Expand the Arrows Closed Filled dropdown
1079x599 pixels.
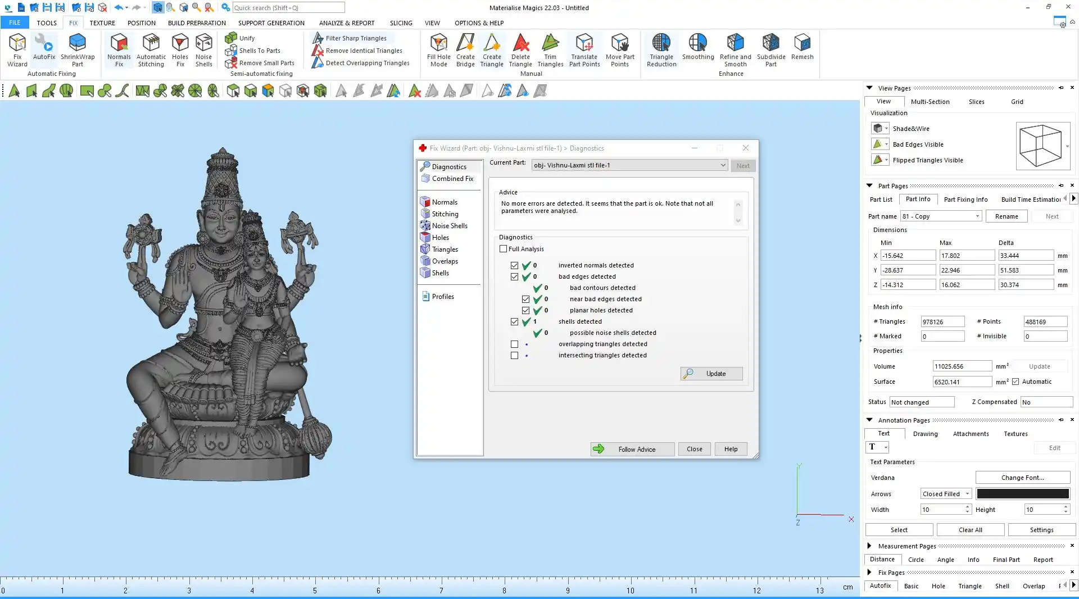(x=946, y=494)
